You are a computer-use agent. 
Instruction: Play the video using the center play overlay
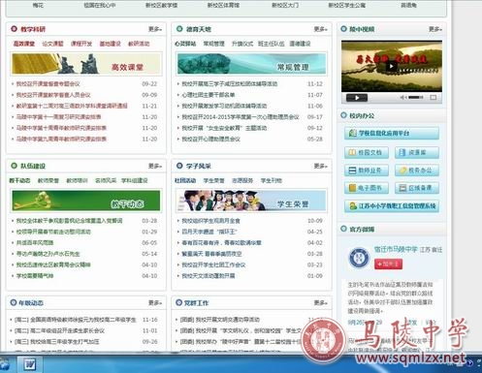click(x=392, y=66)
